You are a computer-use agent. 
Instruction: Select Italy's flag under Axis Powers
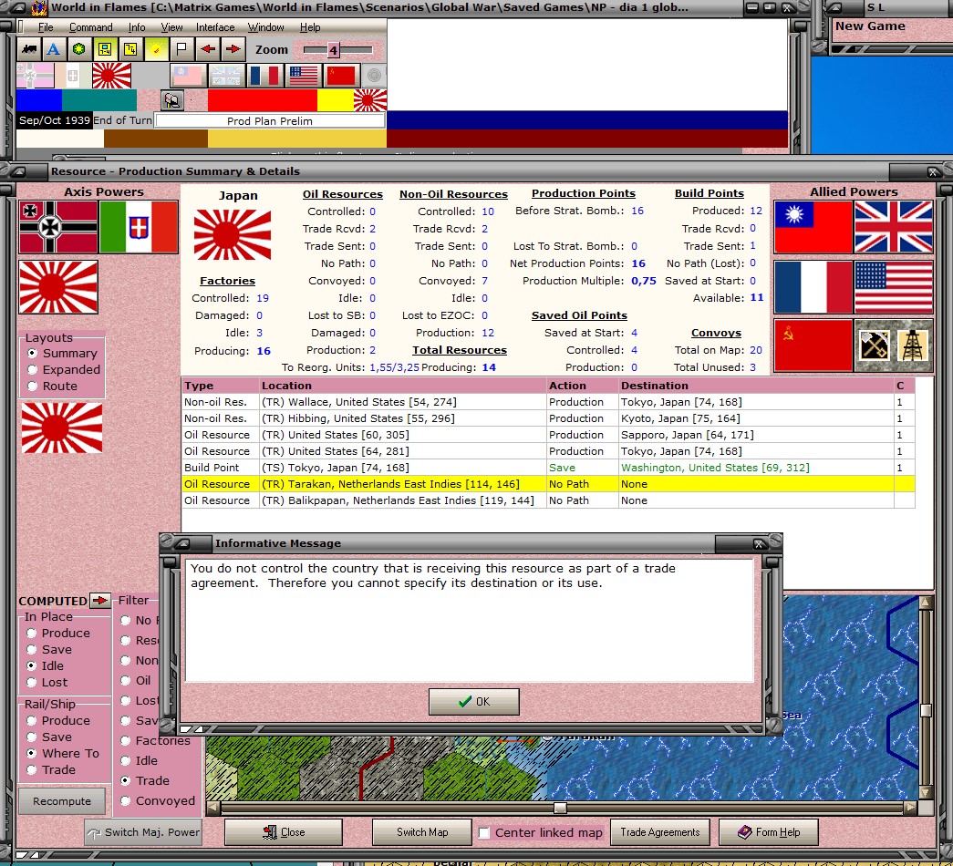[139, 227]
